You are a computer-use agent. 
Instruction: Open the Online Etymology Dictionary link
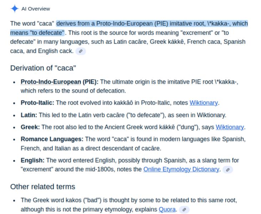(181, 169)
